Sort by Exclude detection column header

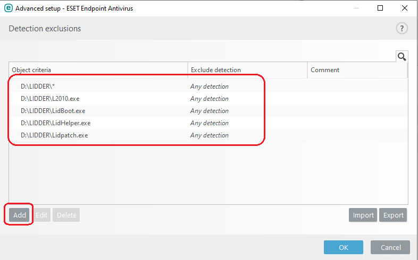(x=248, y=70)
